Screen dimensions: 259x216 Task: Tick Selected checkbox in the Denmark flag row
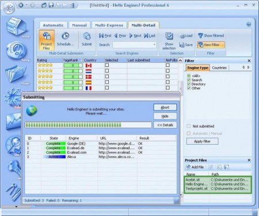point(107,77)
